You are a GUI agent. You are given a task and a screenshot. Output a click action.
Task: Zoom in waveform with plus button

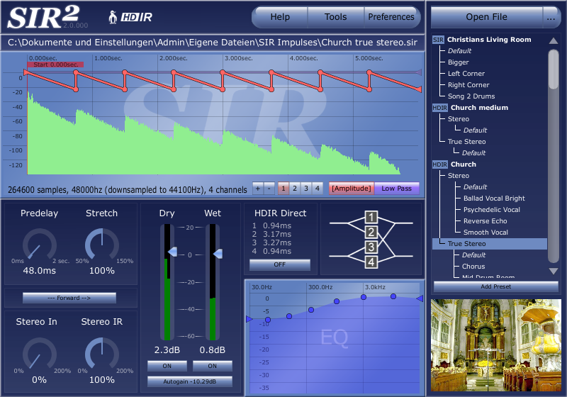(x=258, y=189)
